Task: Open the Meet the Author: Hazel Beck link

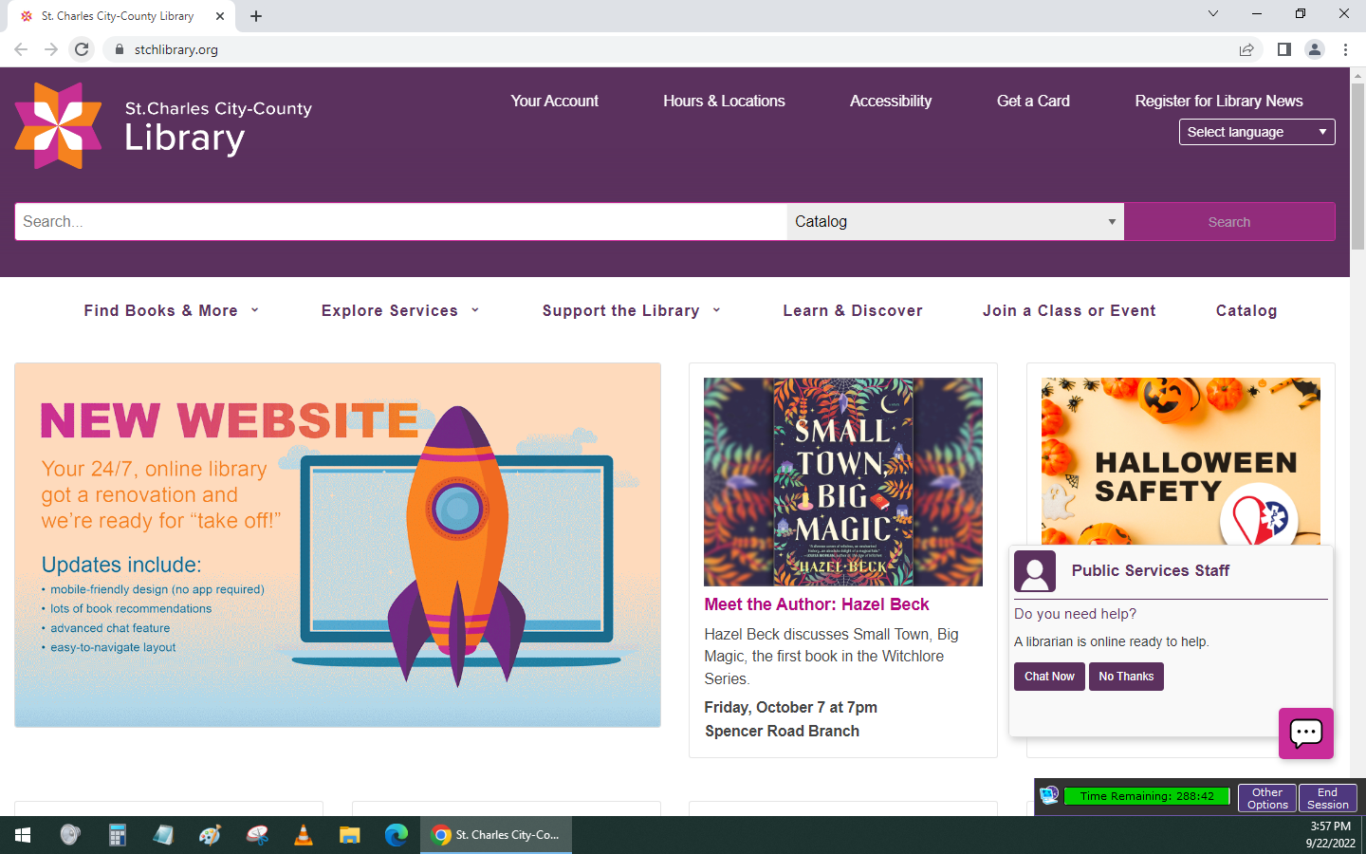Action: click(x=817, y=604)
